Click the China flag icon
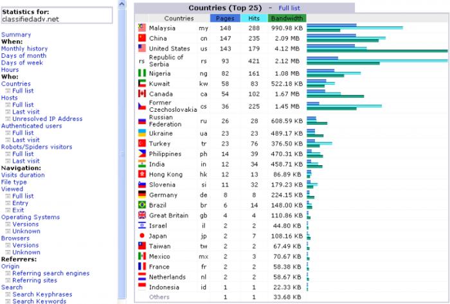 142,38
